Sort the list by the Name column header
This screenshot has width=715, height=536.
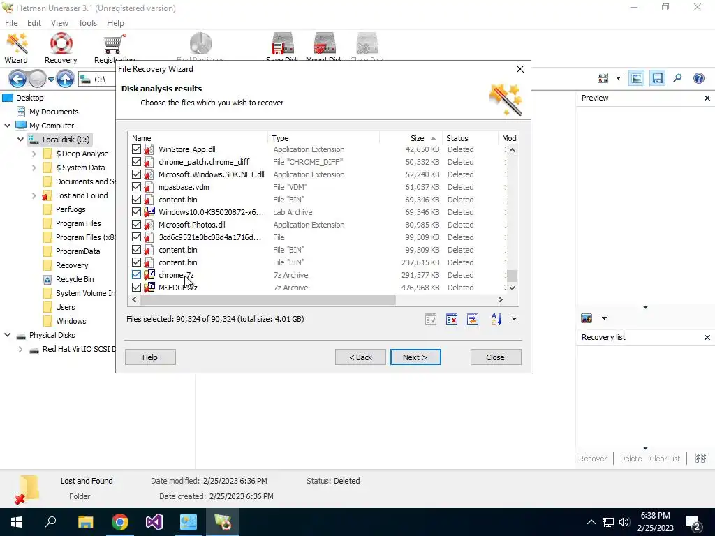pyautogui.click(x=198, y=138)
